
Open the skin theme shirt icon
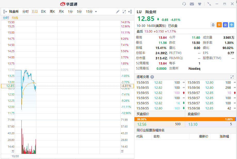click(200, 4)
